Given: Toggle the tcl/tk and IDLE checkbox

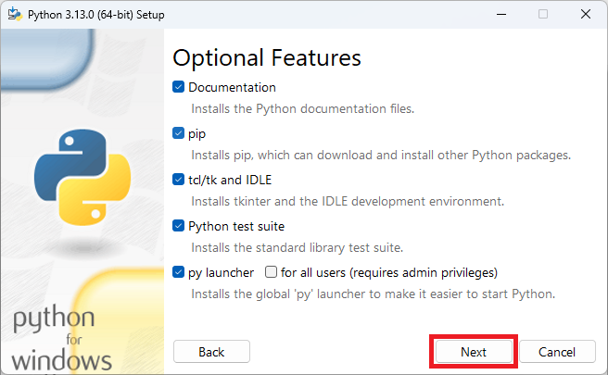Looking at the screenshot, I should (178, 180).
